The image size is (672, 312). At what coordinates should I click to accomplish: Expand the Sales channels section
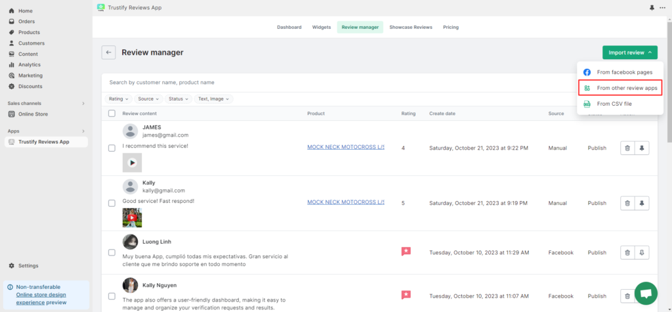pos(83,103)
